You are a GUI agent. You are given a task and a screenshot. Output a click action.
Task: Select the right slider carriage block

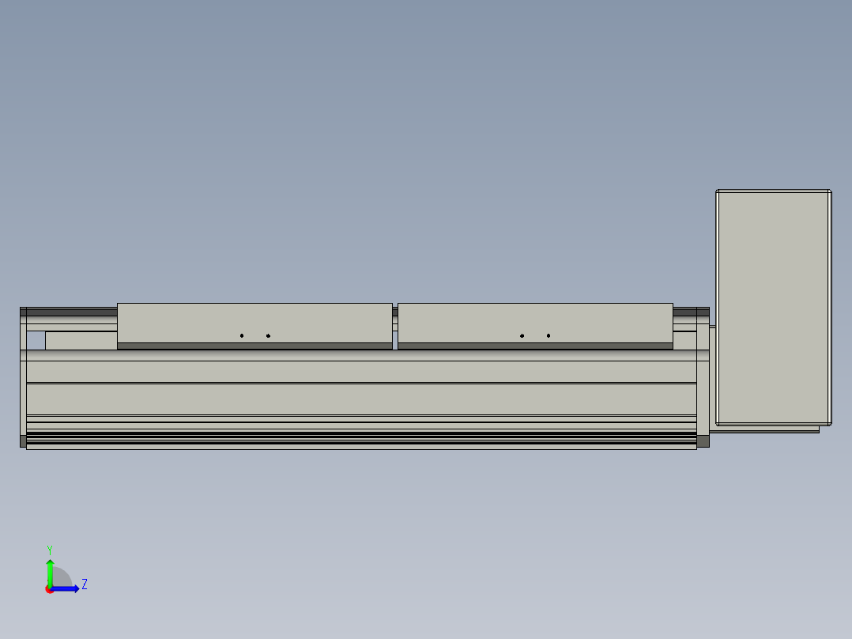tap(535, 322)
